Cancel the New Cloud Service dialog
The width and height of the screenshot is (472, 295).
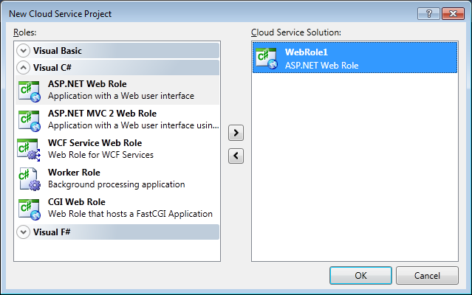click(426, 275)
